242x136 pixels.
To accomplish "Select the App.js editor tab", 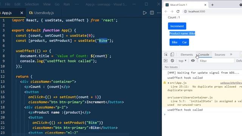I will pos(7,13).
